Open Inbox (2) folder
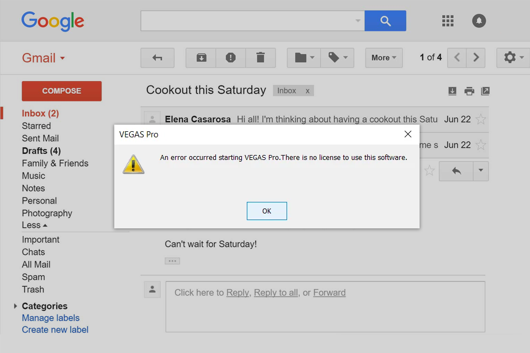Image resolution: width=530 pixels, height=353 pixels. point(40,114)
